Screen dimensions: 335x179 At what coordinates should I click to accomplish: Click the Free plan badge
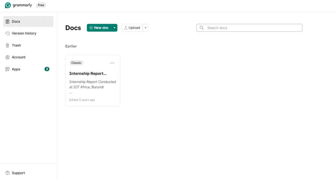pos(41,5)
